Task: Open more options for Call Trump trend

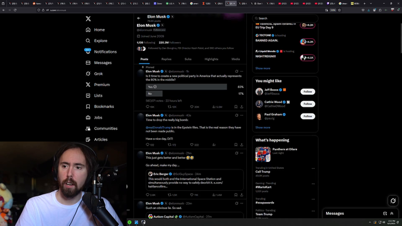Action: (x=313, y=169)
